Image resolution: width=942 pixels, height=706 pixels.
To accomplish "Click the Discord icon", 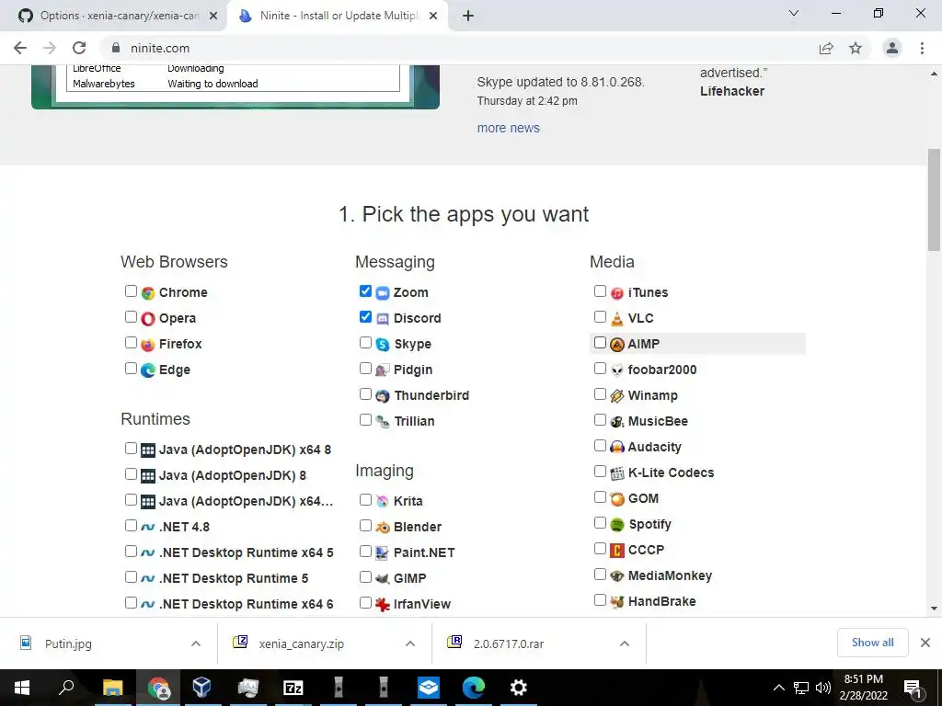I will pyautogui.click(x=383, y=319).
